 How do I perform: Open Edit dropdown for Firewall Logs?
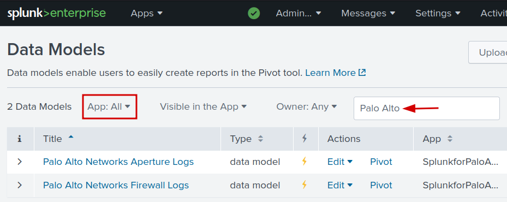click(x=340, y=185)
